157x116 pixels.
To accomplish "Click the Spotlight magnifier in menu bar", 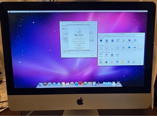I will pos(146,11).
